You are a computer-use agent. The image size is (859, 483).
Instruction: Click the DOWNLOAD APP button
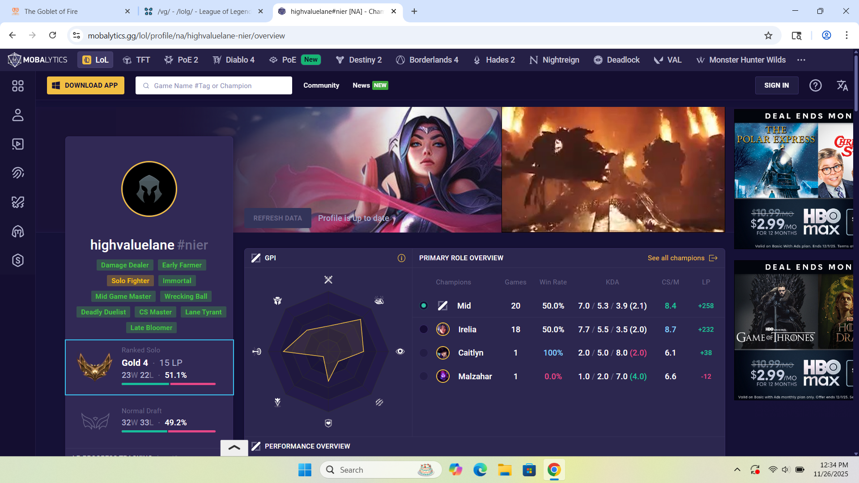pyautogui.click(x=85, y=85)
